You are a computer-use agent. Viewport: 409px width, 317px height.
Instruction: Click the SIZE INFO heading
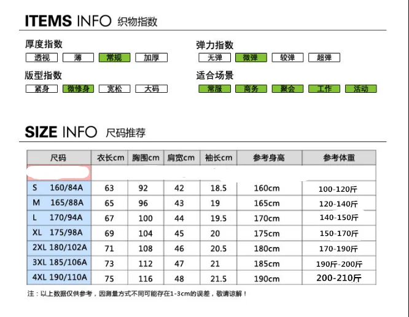61,131
